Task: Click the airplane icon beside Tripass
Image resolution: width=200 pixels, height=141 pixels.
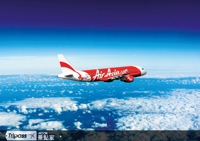Action: tap(32, 136)
